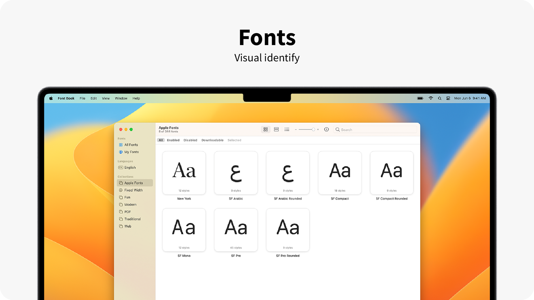Image resolution: width=534 pixels, height=300 pixels.
Task: Open the SF Compact Rounded font card
Action: click(392, 173)
